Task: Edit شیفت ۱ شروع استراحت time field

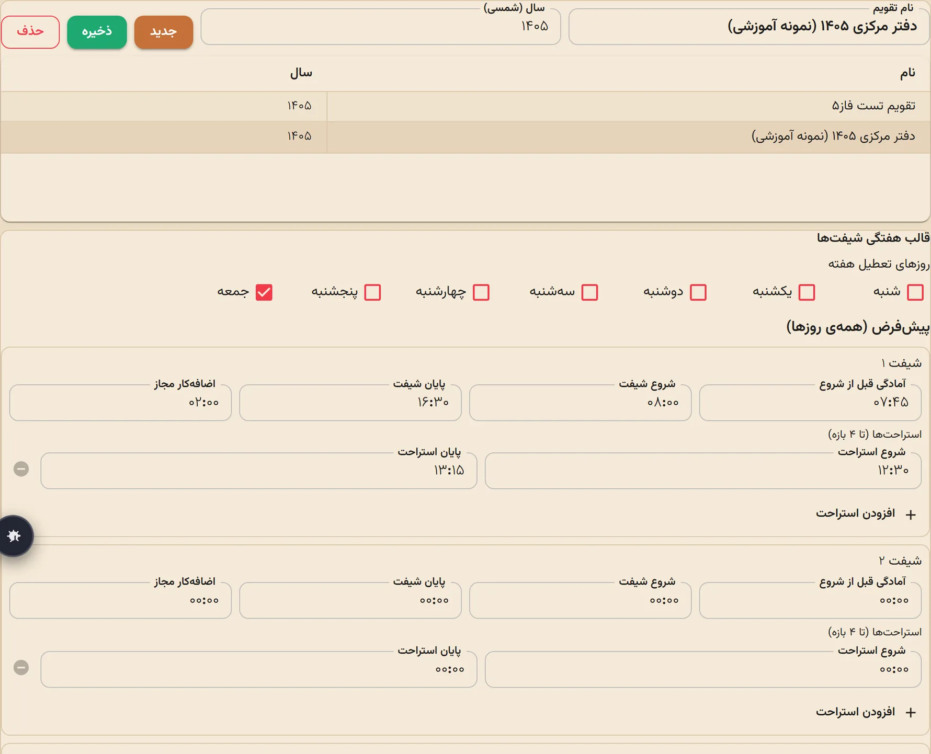Action: click(x=703, y=471)
